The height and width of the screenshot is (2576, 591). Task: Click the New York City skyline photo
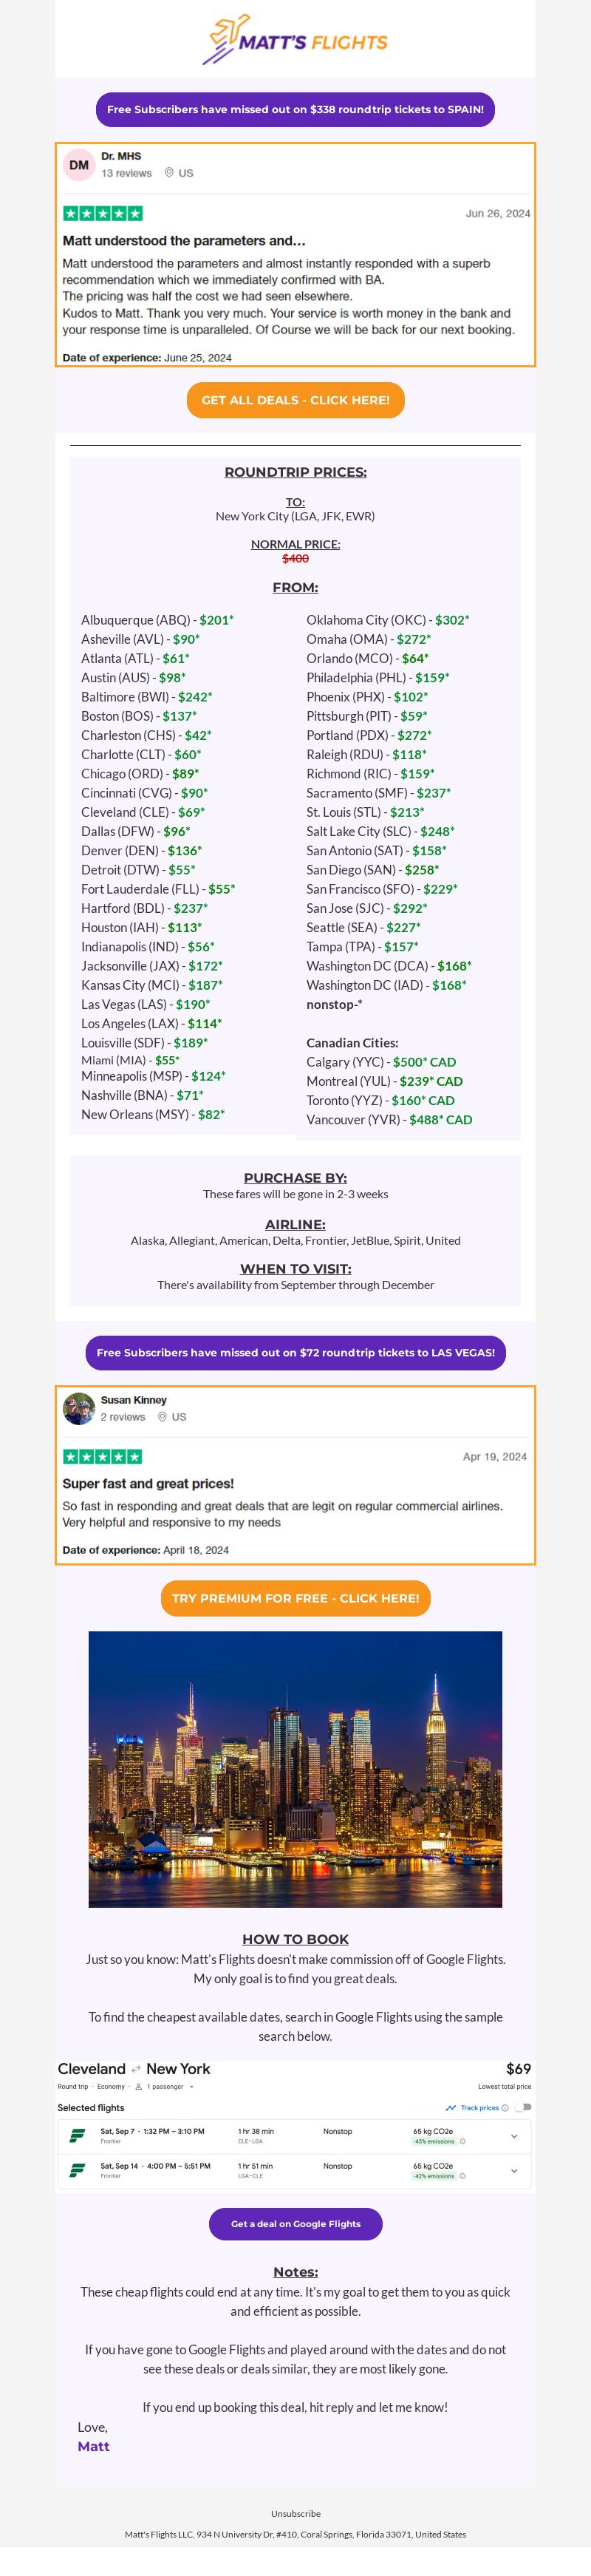295,1769
